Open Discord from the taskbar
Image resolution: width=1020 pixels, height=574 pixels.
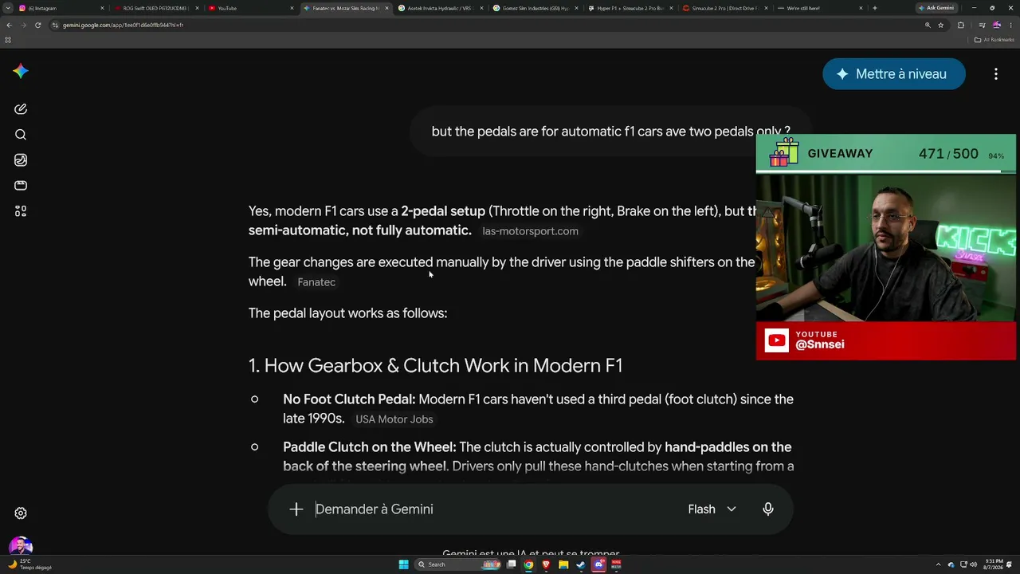(x=598, y=564)
